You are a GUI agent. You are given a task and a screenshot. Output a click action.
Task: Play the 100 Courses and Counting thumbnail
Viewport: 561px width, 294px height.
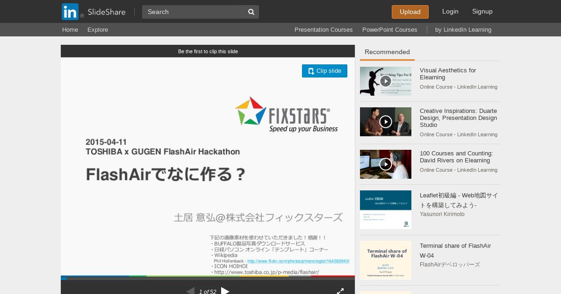386,164
